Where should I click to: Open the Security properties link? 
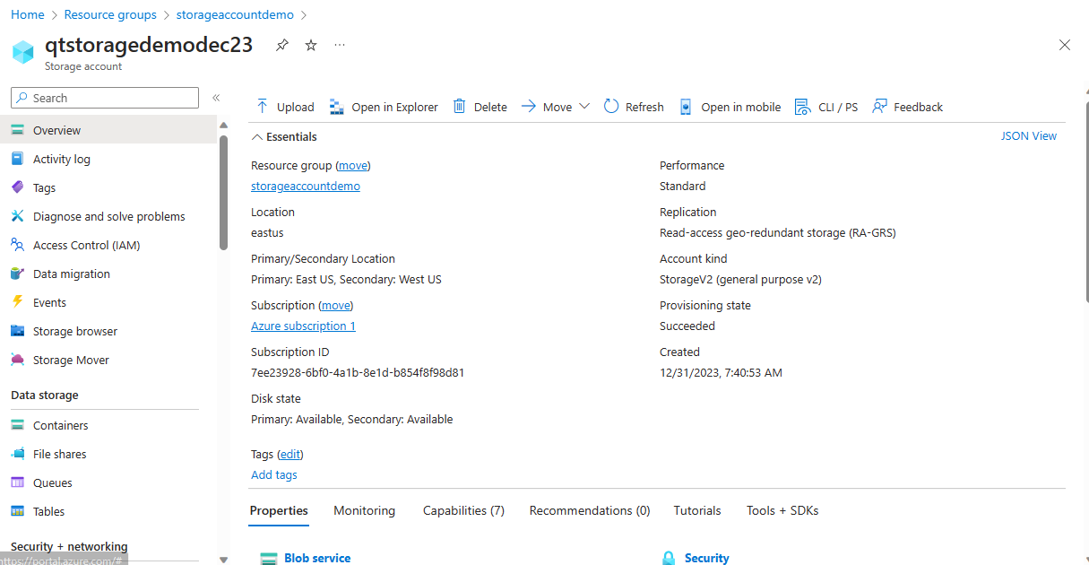[x=706, y=558]
